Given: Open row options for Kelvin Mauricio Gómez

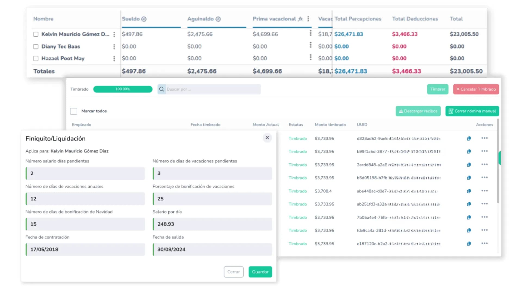Looking at the screenshot, I should (114, 34).
